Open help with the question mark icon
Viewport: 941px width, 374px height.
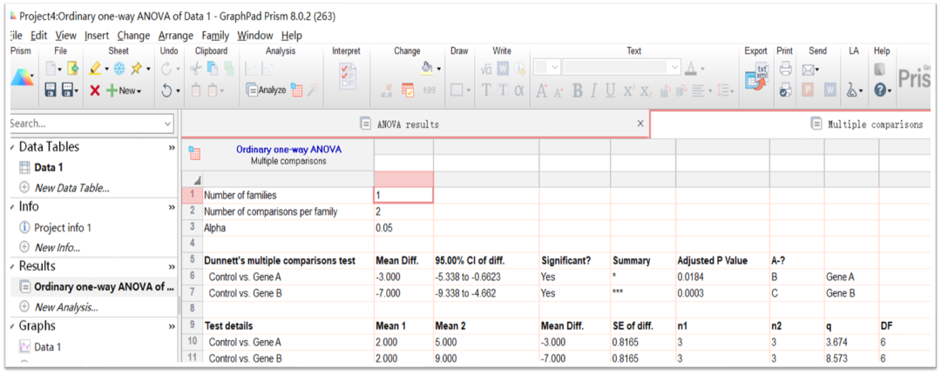(880, 90)
